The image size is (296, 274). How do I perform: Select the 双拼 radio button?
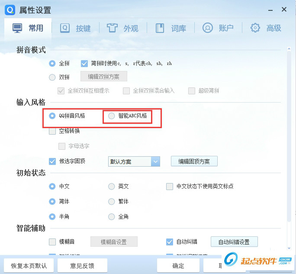point(52,77)
